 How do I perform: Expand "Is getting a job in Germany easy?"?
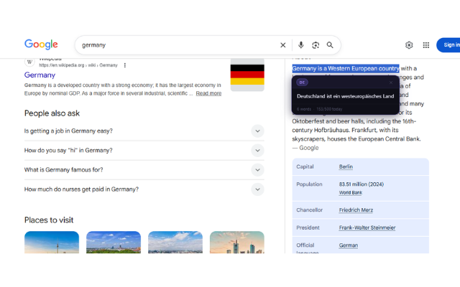(x=144, y=131)
